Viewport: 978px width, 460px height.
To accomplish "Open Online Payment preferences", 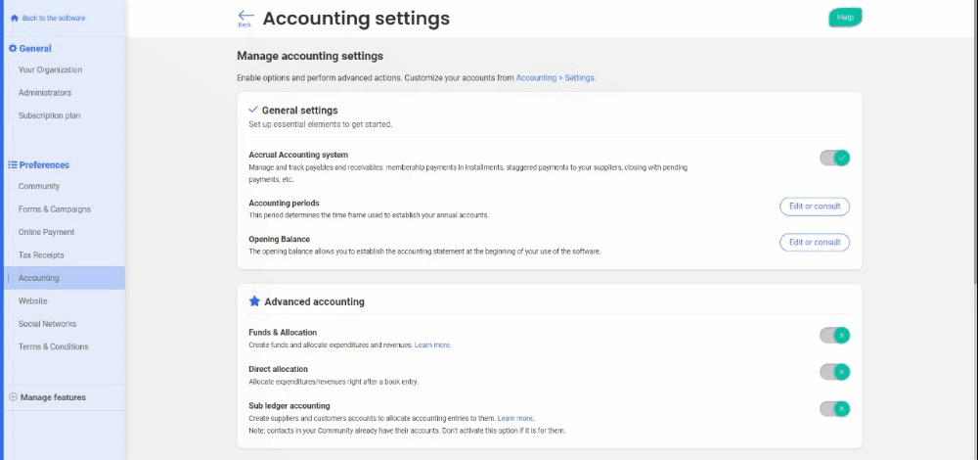I will coord(46,232).
